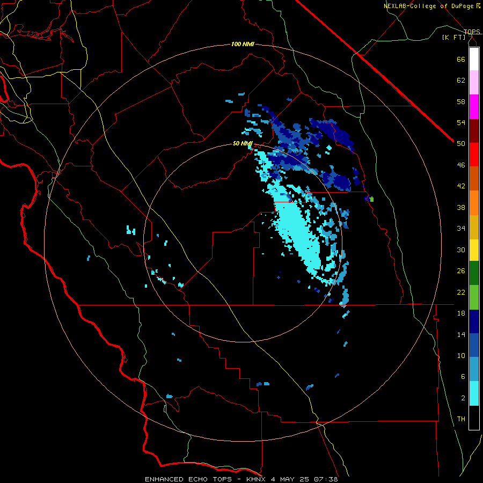Viewport: 483px width, 483px height.
Task: Click the isolated green echo pixel on map
Action: [372, 199]
